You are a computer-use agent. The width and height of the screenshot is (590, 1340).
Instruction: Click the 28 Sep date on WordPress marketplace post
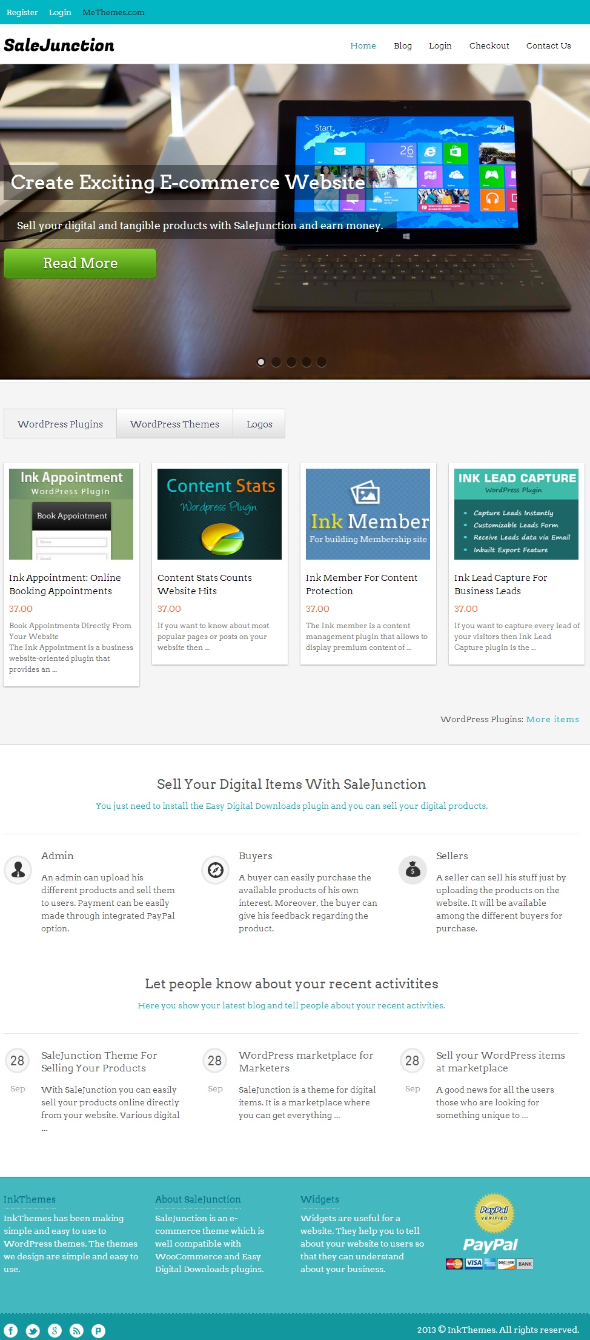pos(215,1071)
